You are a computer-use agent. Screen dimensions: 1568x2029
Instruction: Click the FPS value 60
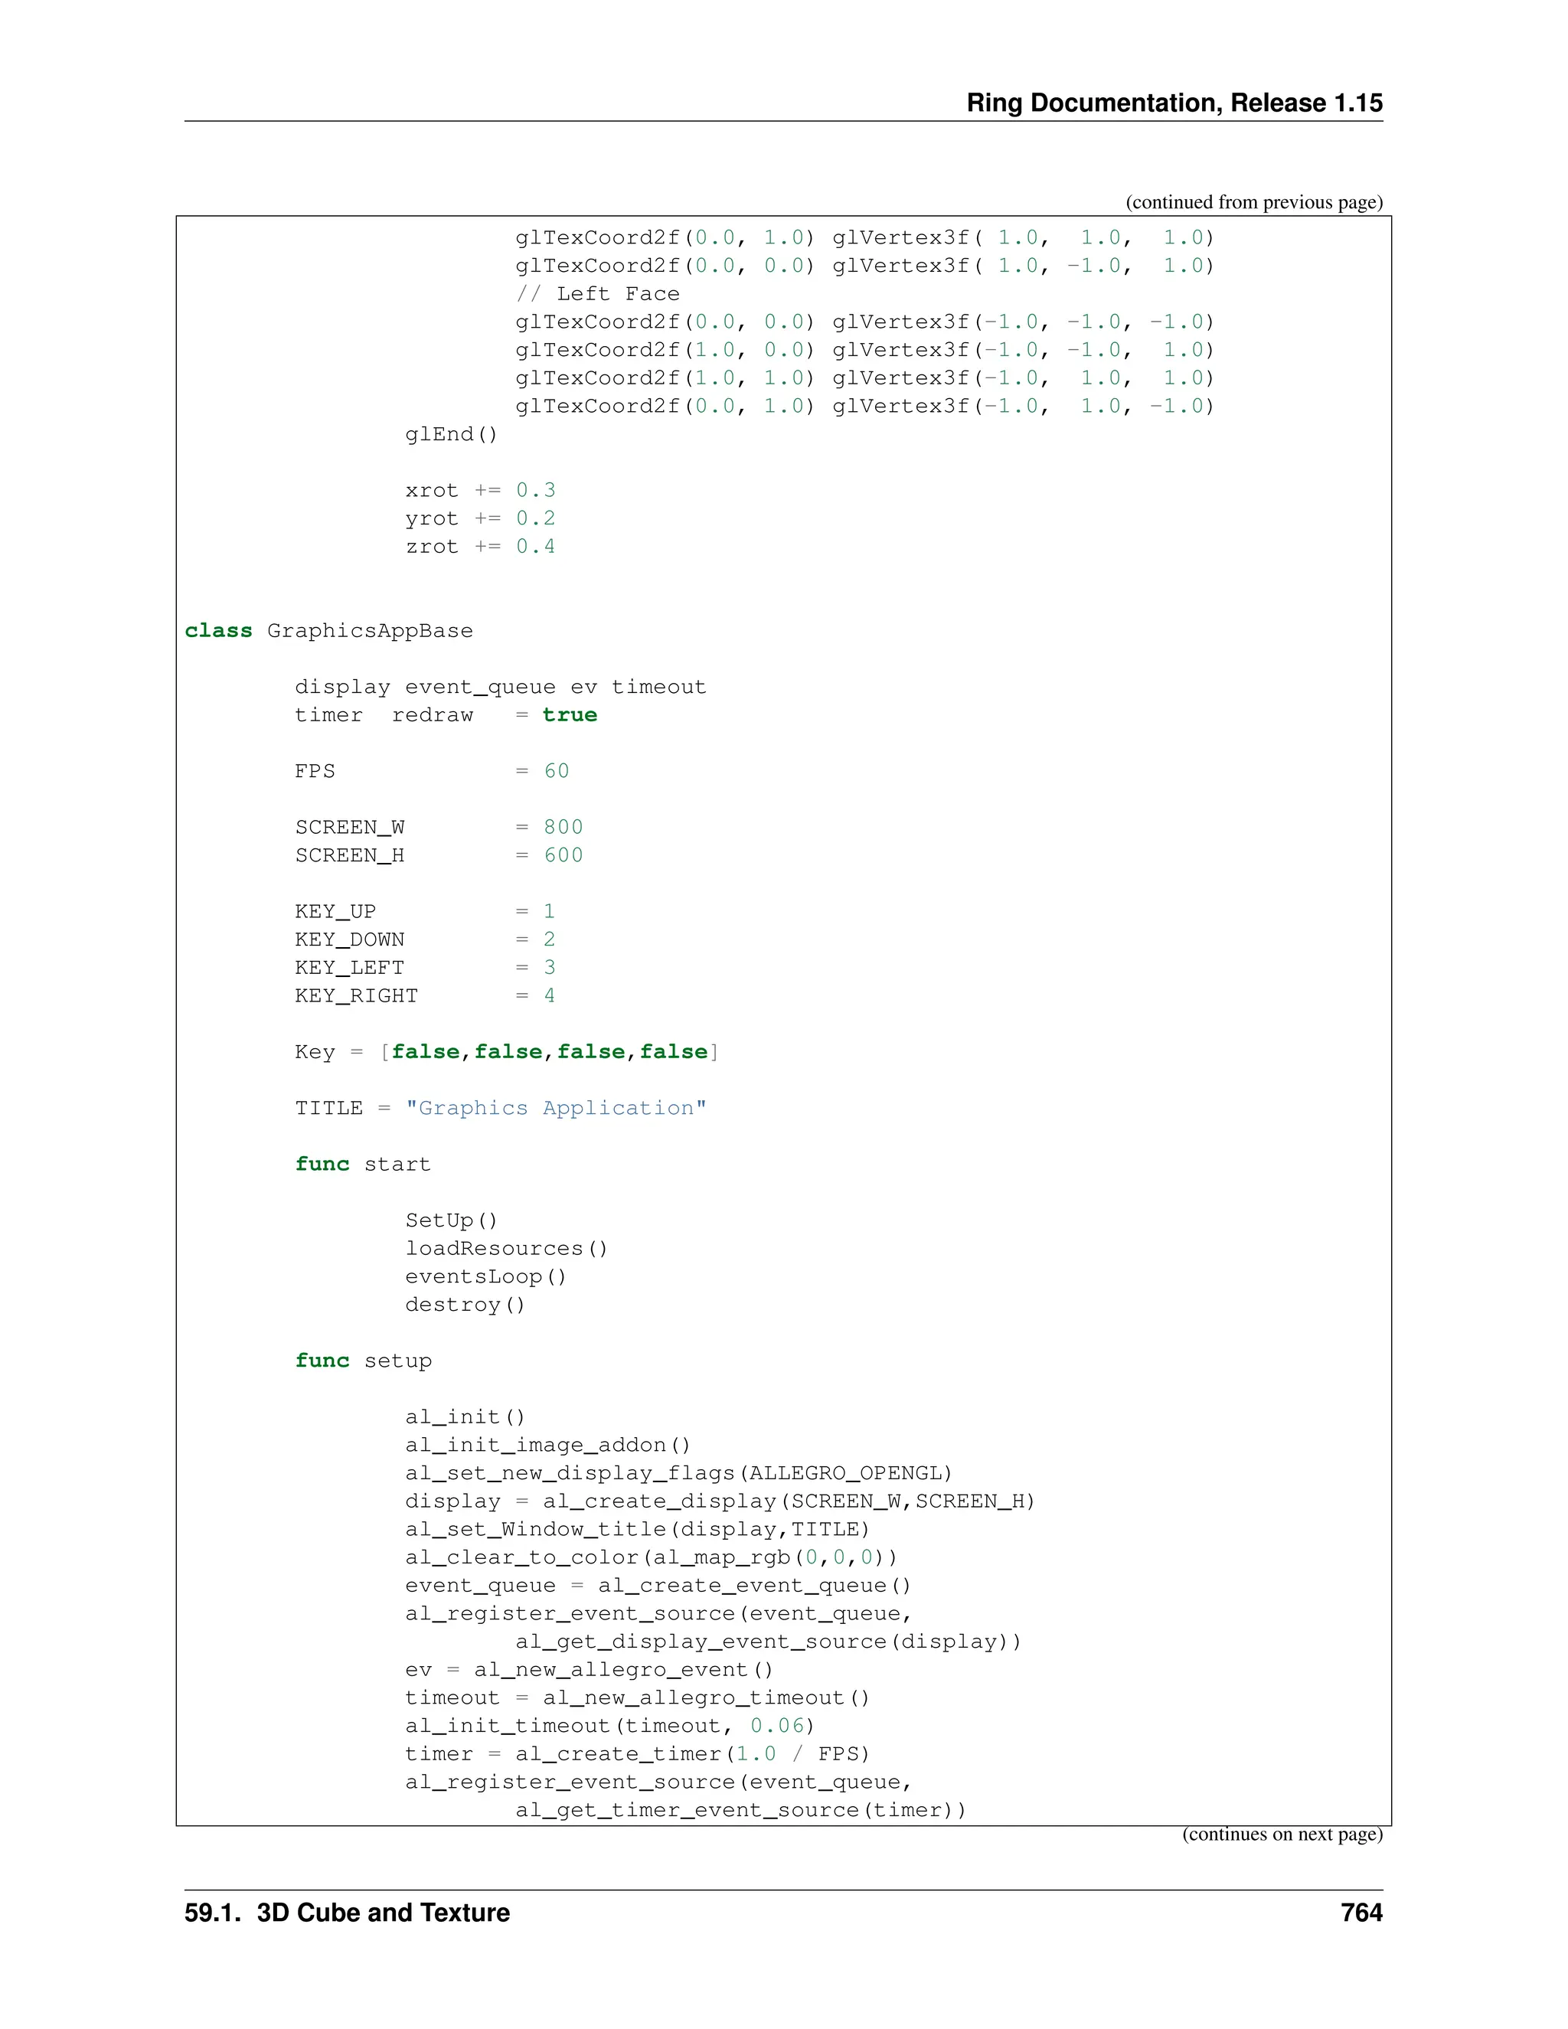tap(557, 771)
